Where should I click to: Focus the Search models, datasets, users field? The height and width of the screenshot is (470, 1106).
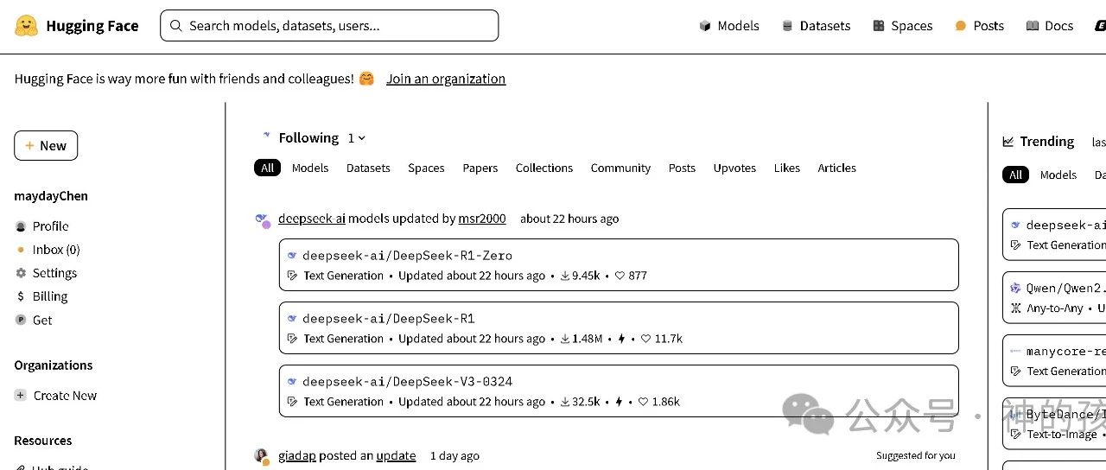point(329,26)
